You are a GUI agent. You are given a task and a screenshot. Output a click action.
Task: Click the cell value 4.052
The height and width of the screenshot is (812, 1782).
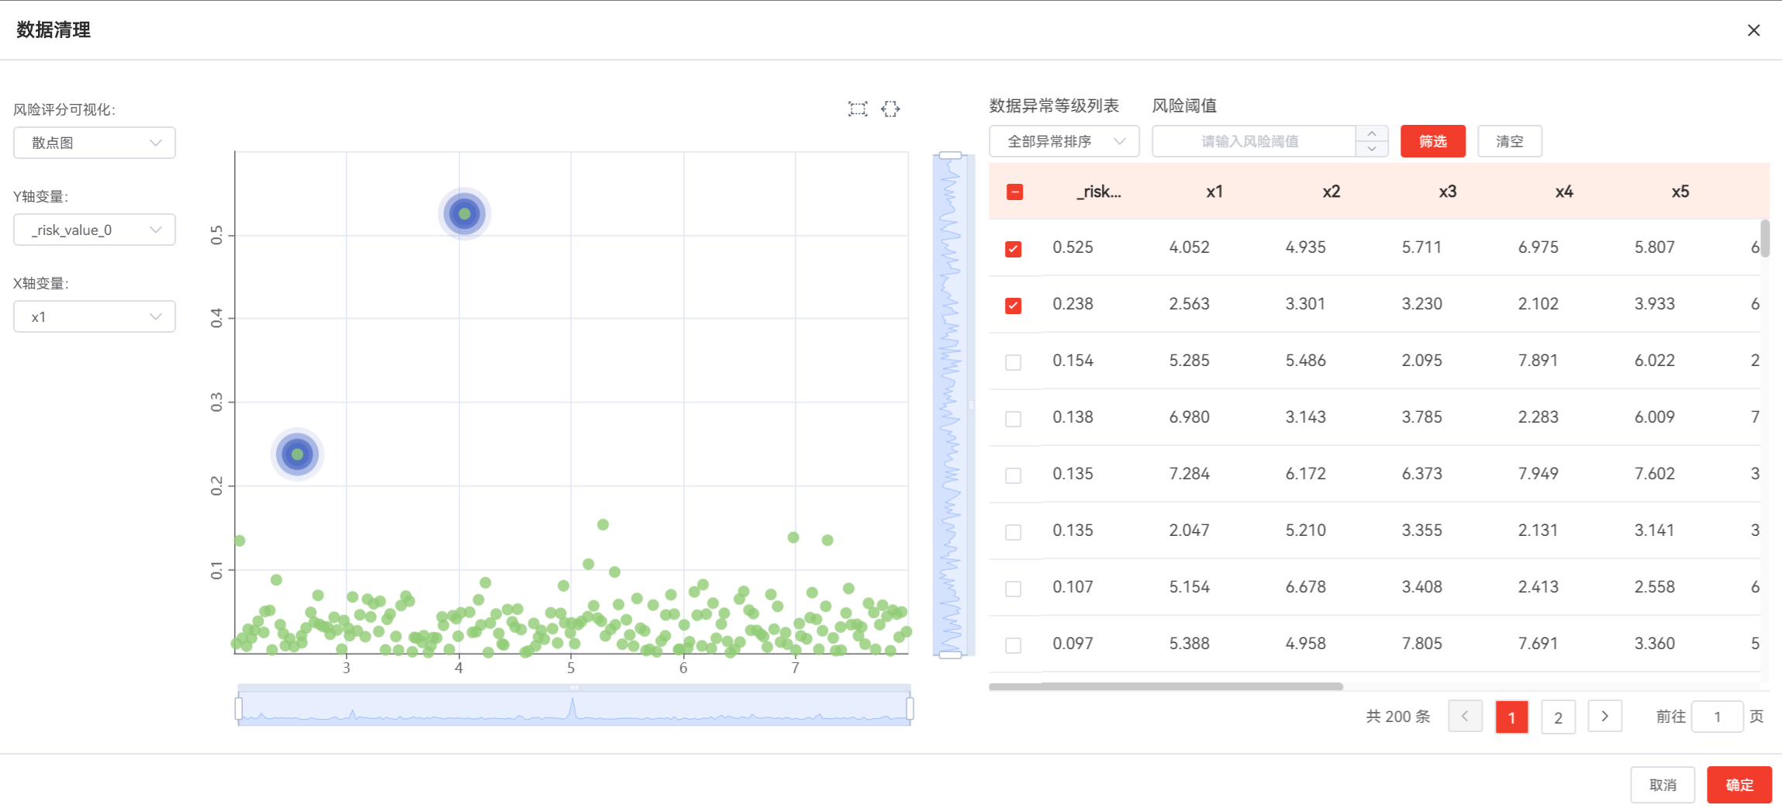click(1189, 247)
